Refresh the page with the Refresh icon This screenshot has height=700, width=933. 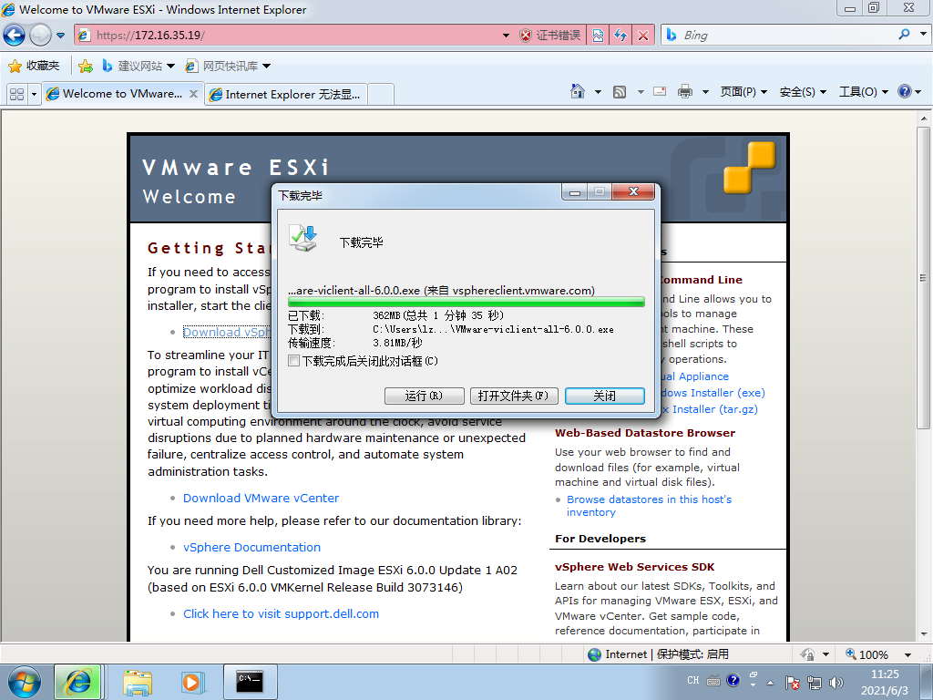(x=620, y=36)
